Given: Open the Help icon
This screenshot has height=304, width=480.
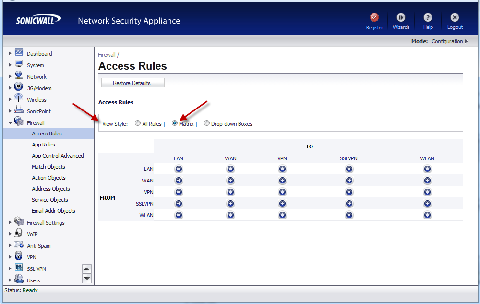Looking at the screenshot, I should pos(428,17).
